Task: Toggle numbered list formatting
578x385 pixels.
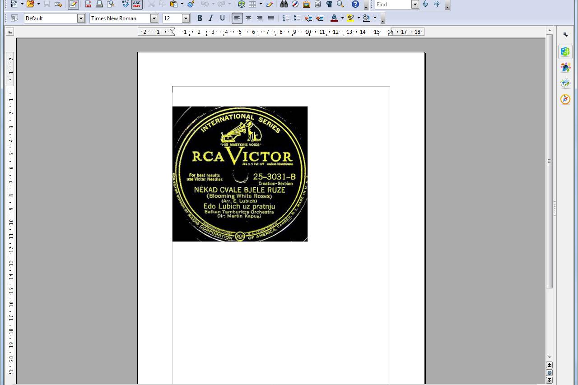Action: point(286,19)
